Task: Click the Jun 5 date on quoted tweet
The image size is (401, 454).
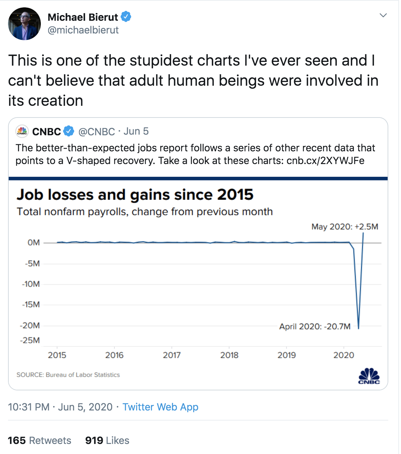Action: click(x=136, y=131)
